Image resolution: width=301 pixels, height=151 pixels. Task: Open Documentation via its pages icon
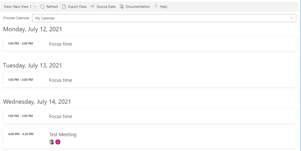122,6
